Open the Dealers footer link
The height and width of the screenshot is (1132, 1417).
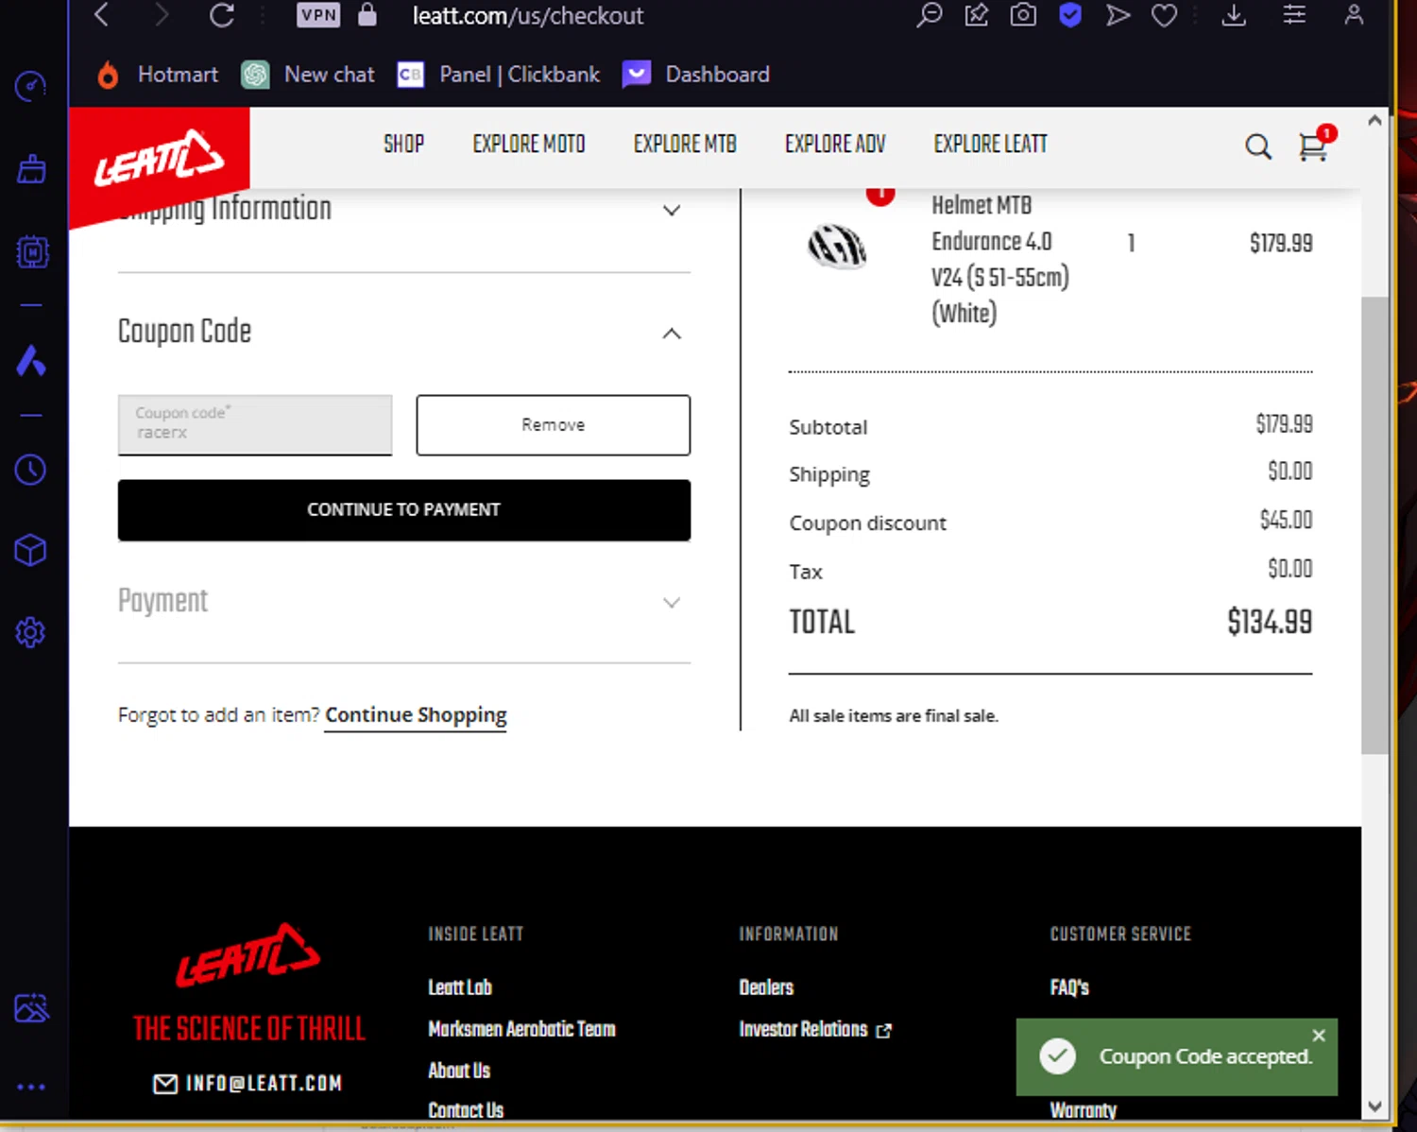(x=766, y=987)
